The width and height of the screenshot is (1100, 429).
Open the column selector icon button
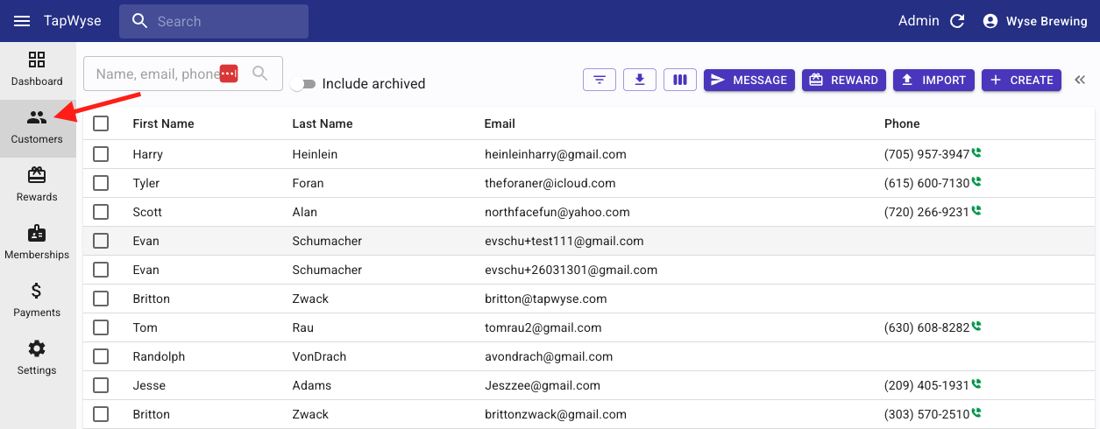680,80
